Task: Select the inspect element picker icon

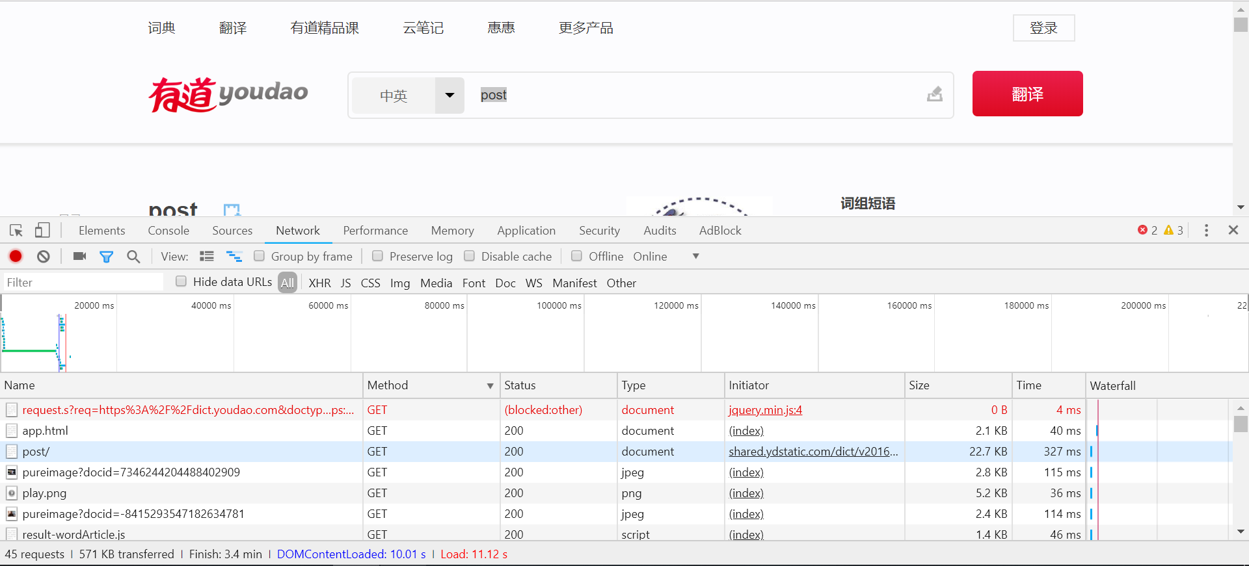Action: [x=16, y=231]
